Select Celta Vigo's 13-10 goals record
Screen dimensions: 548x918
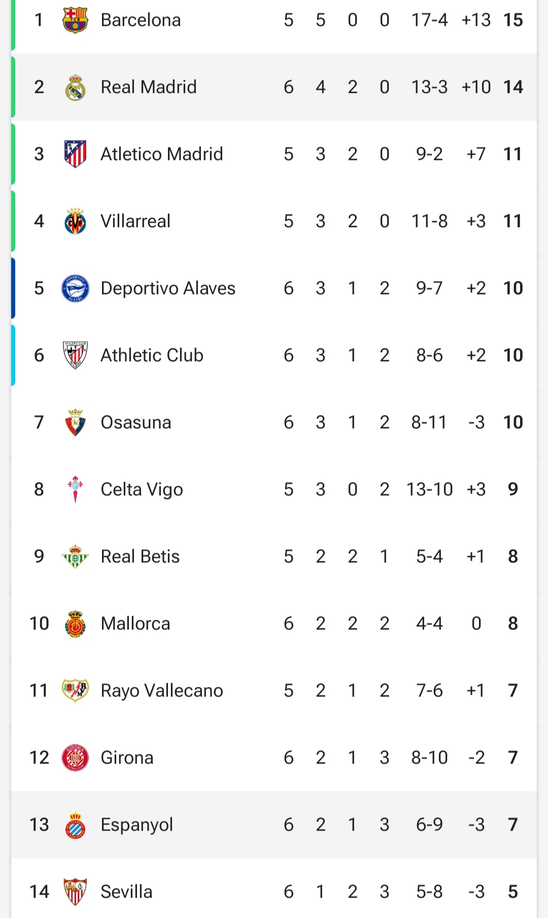point(429,489)
